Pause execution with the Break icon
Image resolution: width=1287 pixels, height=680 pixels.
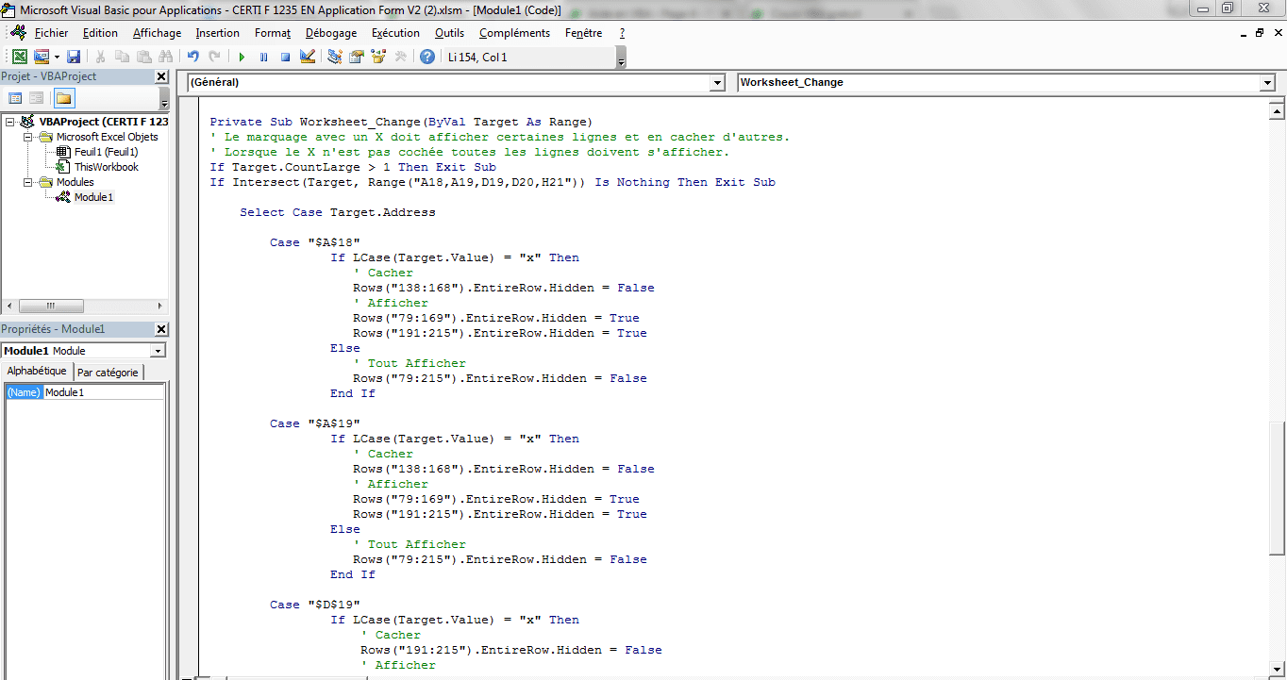point(263,58)
